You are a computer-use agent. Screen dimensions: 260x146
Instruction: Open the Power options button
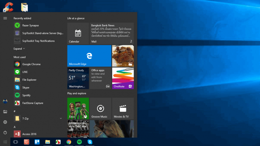tap(5, 132)
